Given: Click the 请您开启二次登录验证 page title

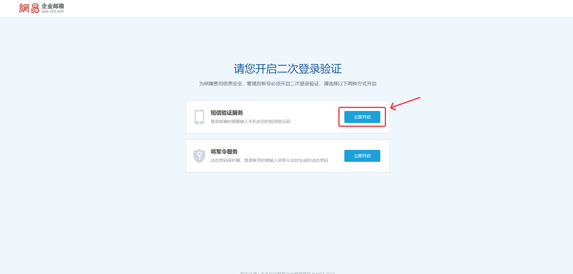Looking at the screenshot, I should click(288, 69).
